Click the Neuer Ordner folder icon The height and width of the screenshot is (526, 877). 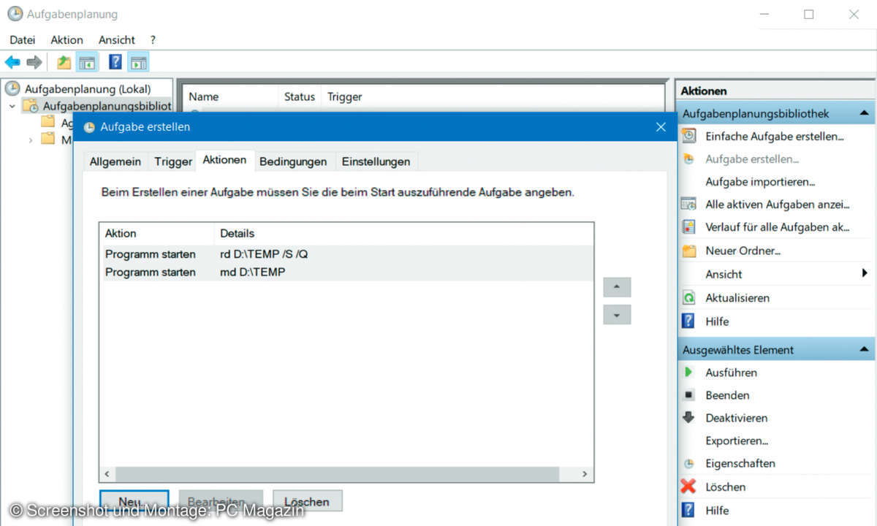[x=688, y=251]
